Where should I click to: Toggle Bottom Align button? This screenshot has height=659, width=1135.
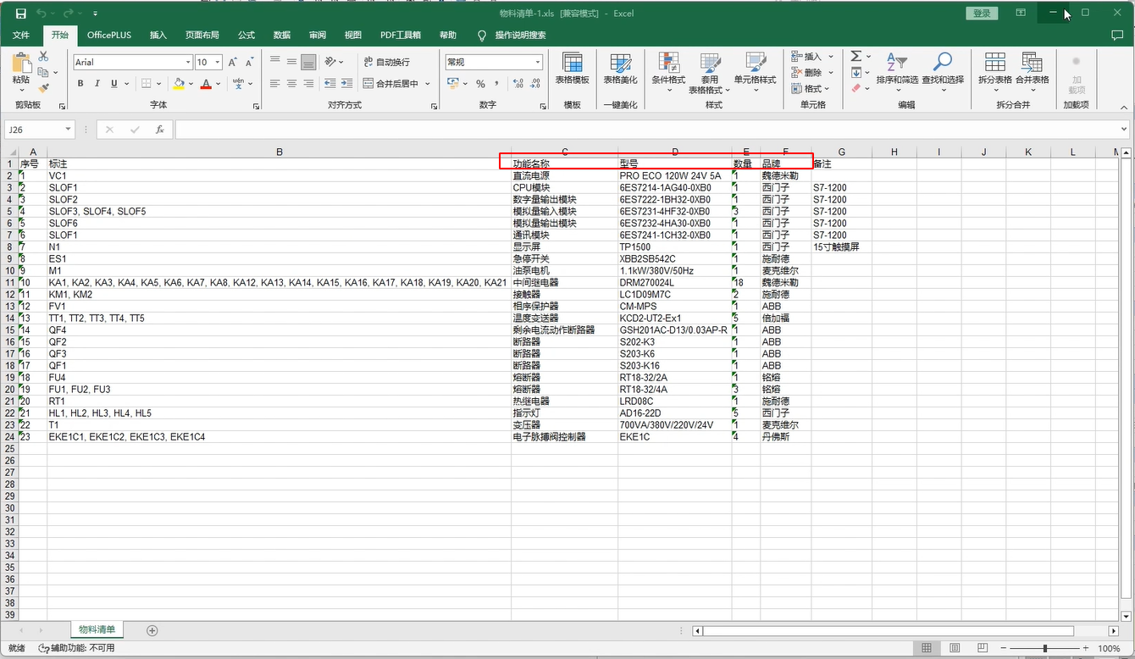point(309,62)
